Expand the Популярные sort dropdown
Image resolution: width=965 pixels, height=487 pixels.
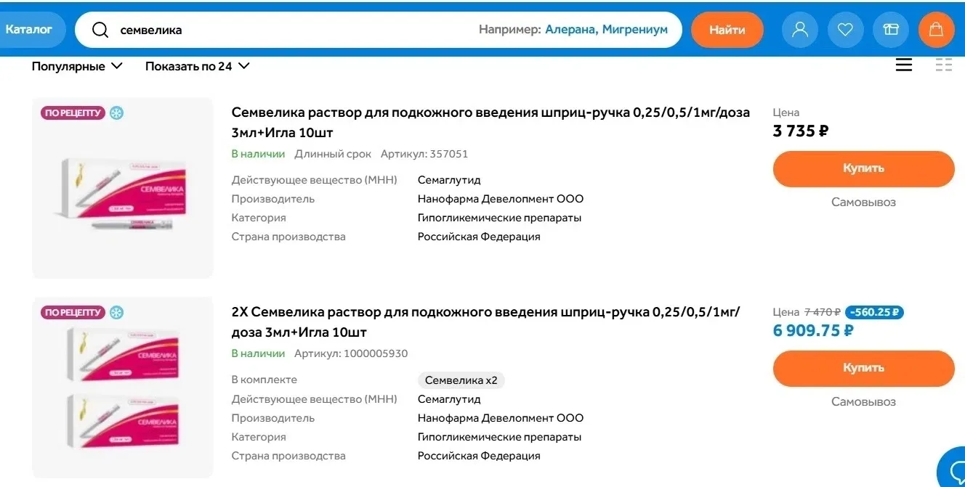coord(77,66)
